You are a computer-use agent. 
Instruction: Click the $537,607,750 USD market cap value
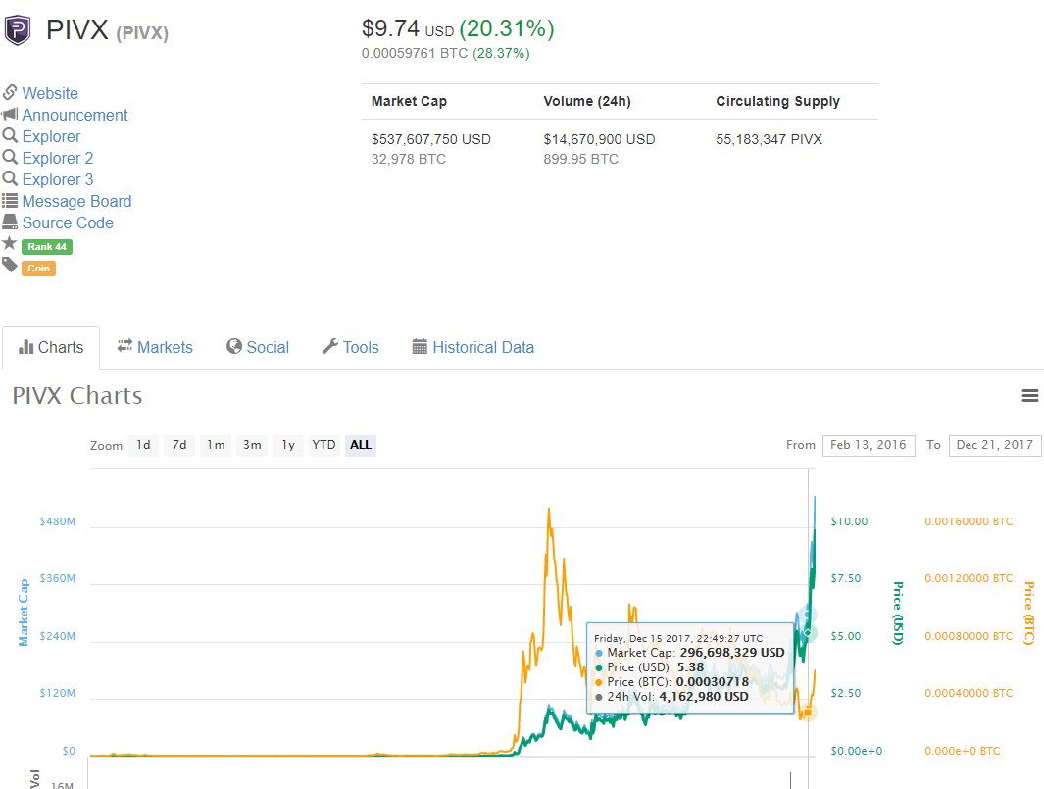click(x=430, y=139)
